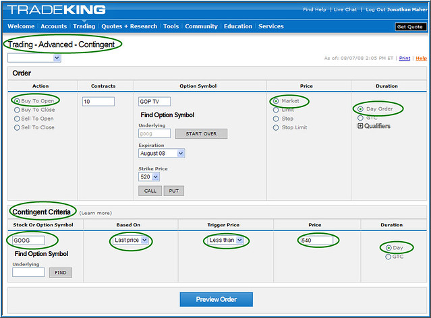The width and height of the screenshot is (431, 318).
Task: Go to the Accounts menu
Action: coord(53,26)
